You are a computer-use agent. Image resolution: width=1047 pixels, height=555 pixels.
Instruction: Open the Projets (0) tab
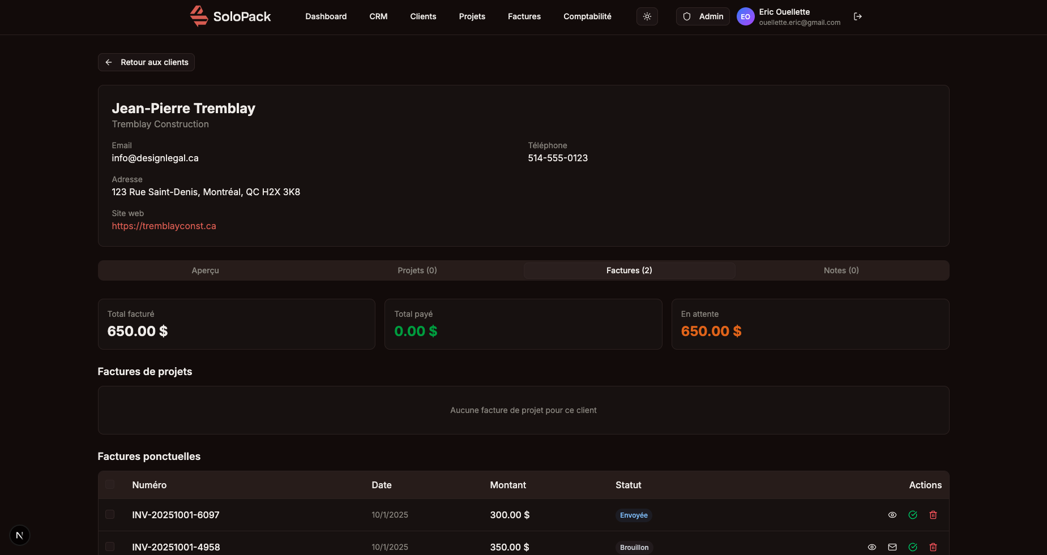point(417,270)
